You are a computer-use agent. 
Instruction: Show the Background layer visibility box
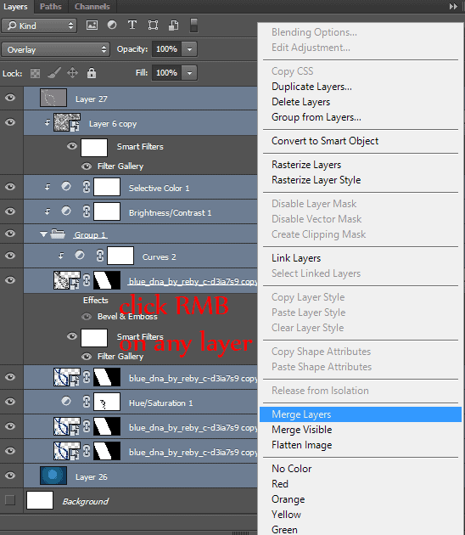10,500
